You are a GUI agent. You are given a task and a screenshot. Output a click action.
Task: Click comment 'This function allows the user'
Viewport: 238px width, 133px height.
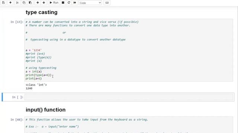point(87,120)
